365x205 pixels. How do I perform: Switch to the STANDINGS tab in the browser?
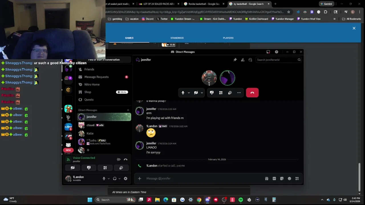[x=177, y=38]
